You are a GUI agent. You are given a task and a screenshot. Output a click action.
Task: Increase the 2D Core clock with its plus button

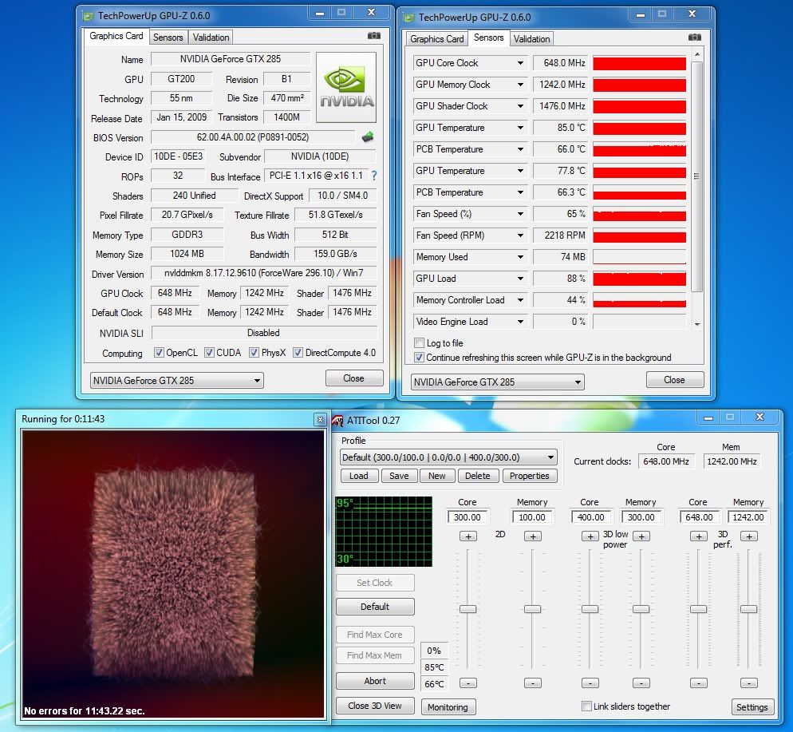point(468,536)
